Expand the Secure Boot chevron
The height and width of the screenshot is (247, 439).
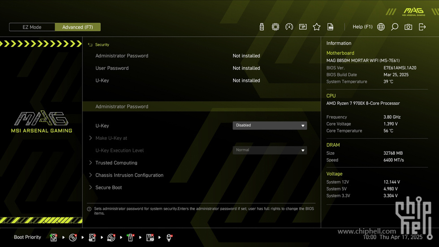tap(90, 187)
